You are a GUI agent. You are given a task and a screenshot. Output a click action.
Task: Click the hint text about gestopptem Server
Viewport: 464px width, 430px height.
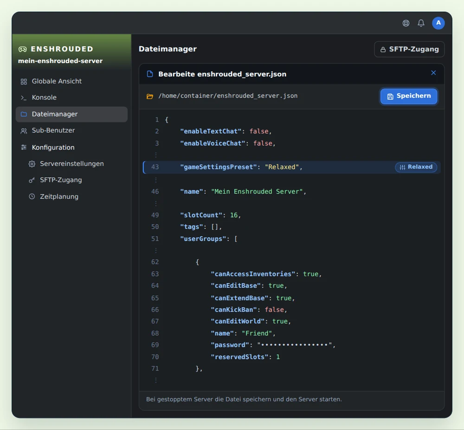244,399
